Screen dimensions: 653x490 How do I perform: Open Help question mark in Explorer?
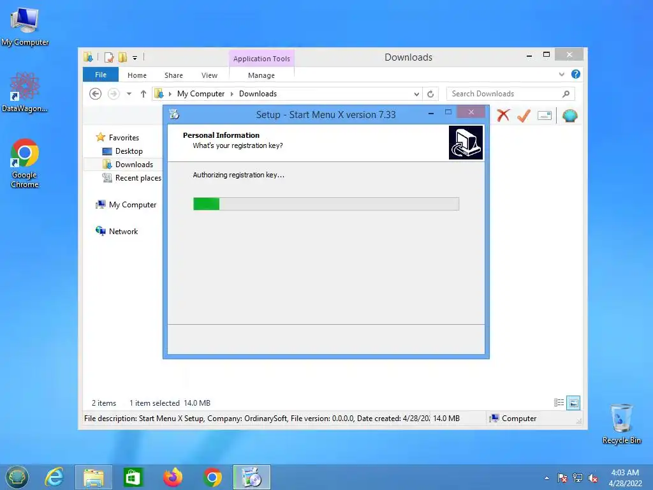click(x=576, y=74)
